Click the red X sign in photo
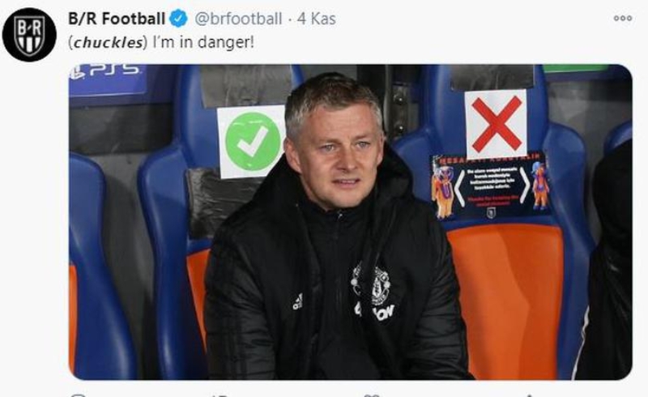The width and height of the screenshot is (648, 397). 496,124
